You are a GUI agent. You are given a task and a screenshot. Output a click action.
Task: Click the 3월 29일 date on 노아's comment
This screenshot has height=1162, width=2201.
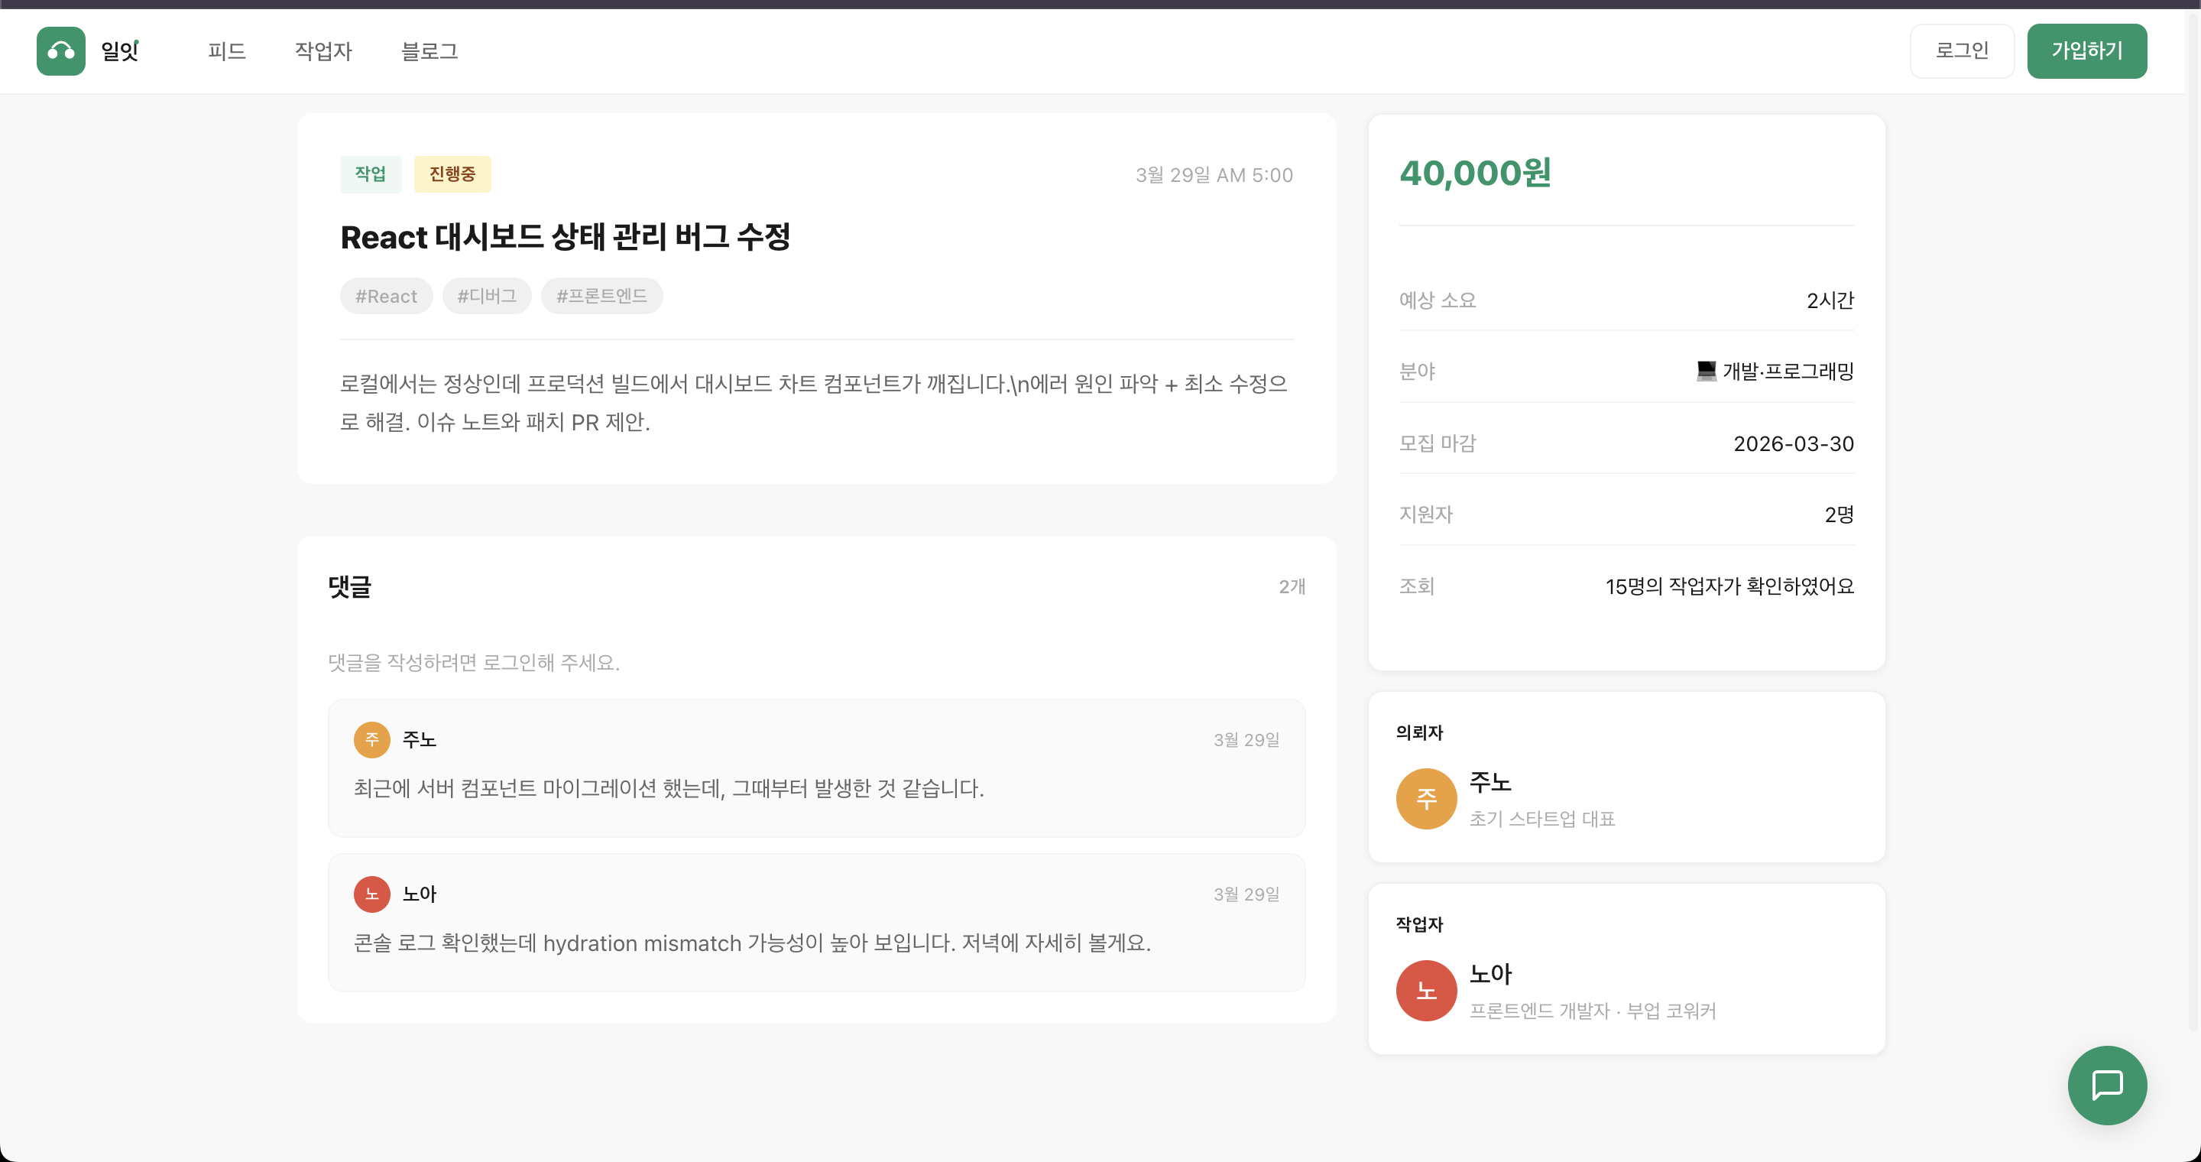1246,894
